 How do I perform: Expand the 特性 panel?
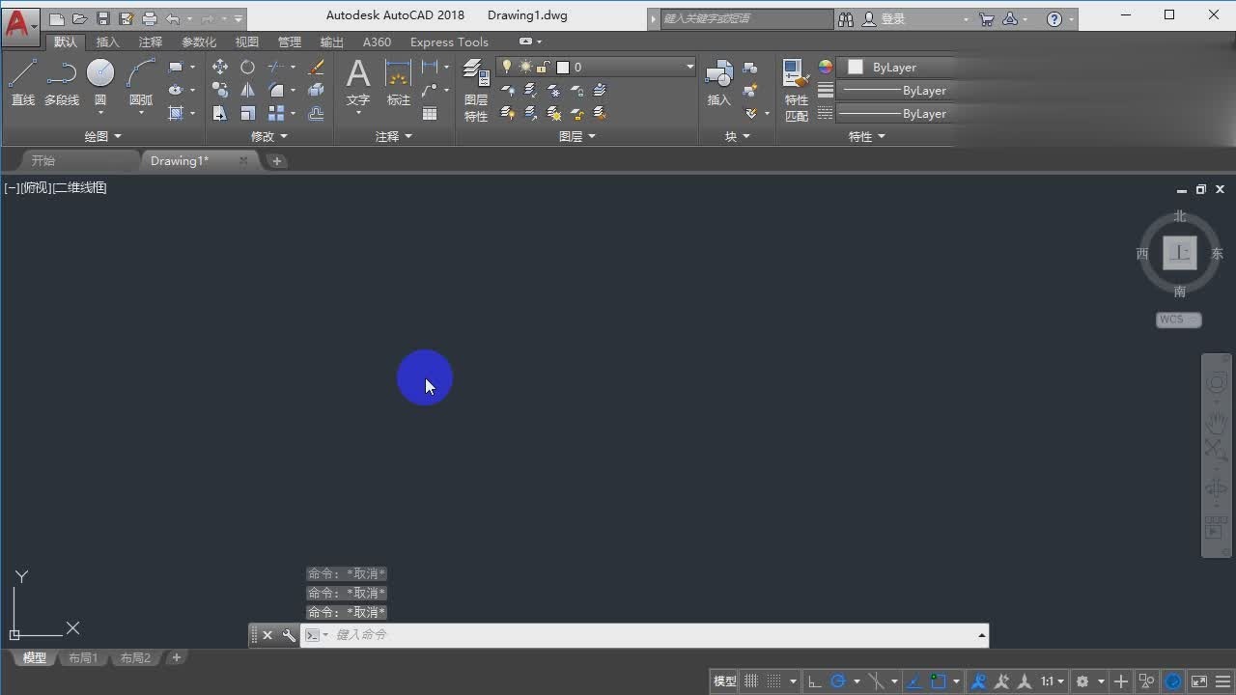tap(867, 136)
